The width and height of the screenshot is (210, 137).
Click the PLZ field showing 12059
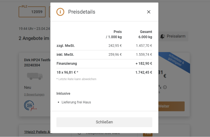point(32,12)
